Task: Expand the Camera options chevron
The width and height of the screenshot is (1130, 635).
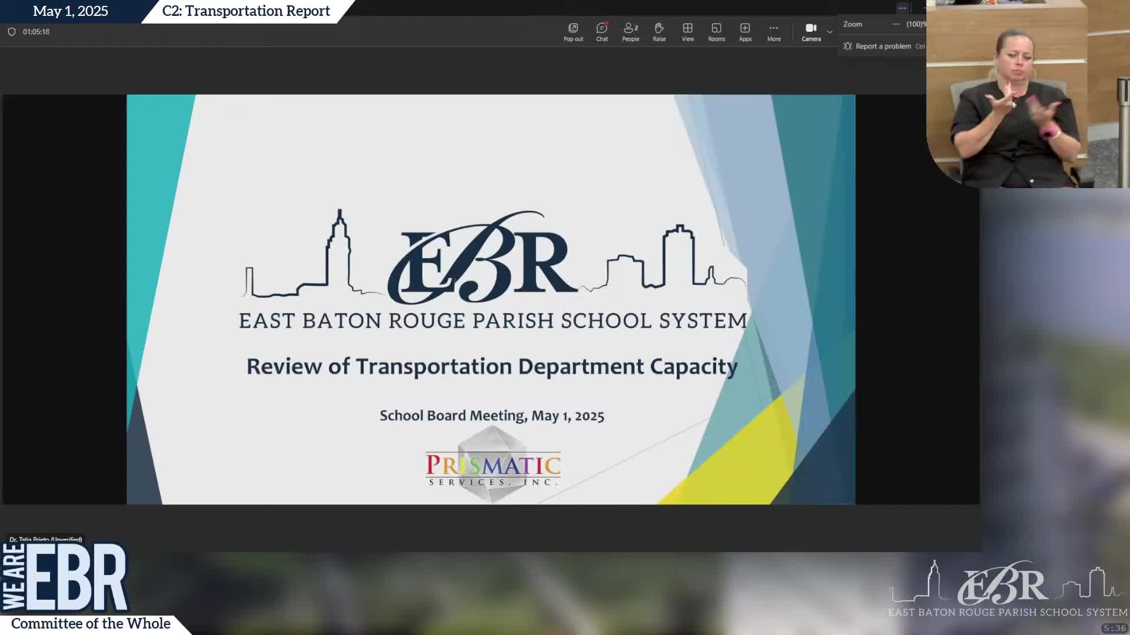Action: (830, 32)
